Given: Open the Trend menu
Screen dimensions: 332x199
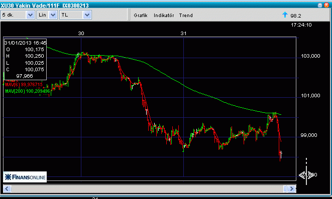Looking at the screenshot, I should point(186,16).
